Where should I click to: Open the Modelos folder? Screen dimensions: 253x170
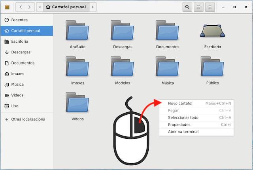(123, 68)
